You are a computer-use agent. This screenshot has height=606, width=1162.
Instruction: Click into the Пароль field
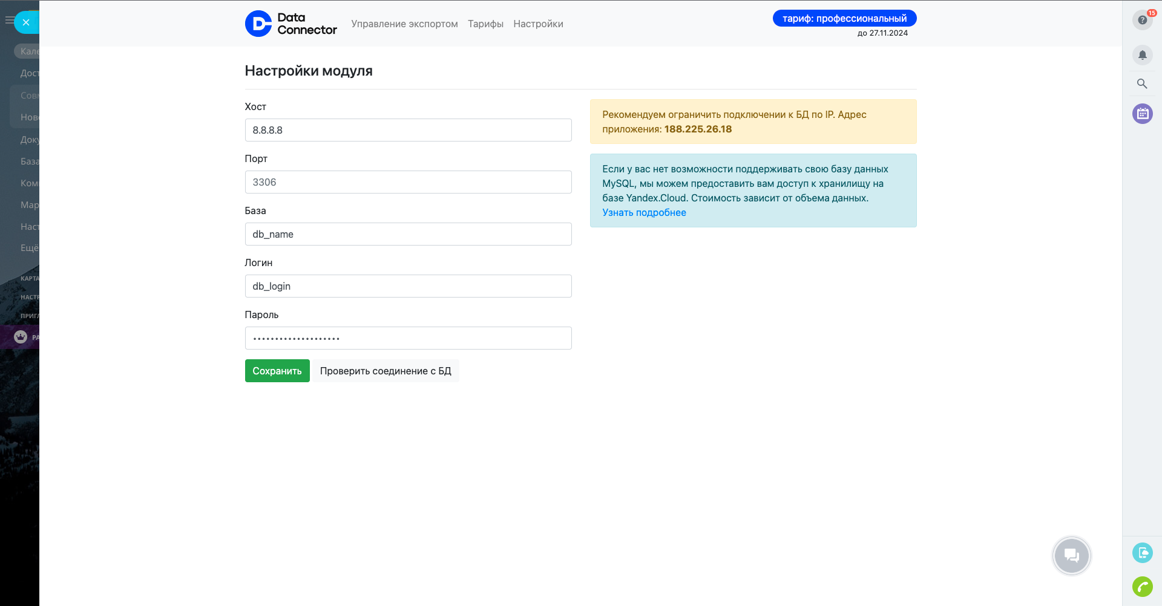(408, 338)
